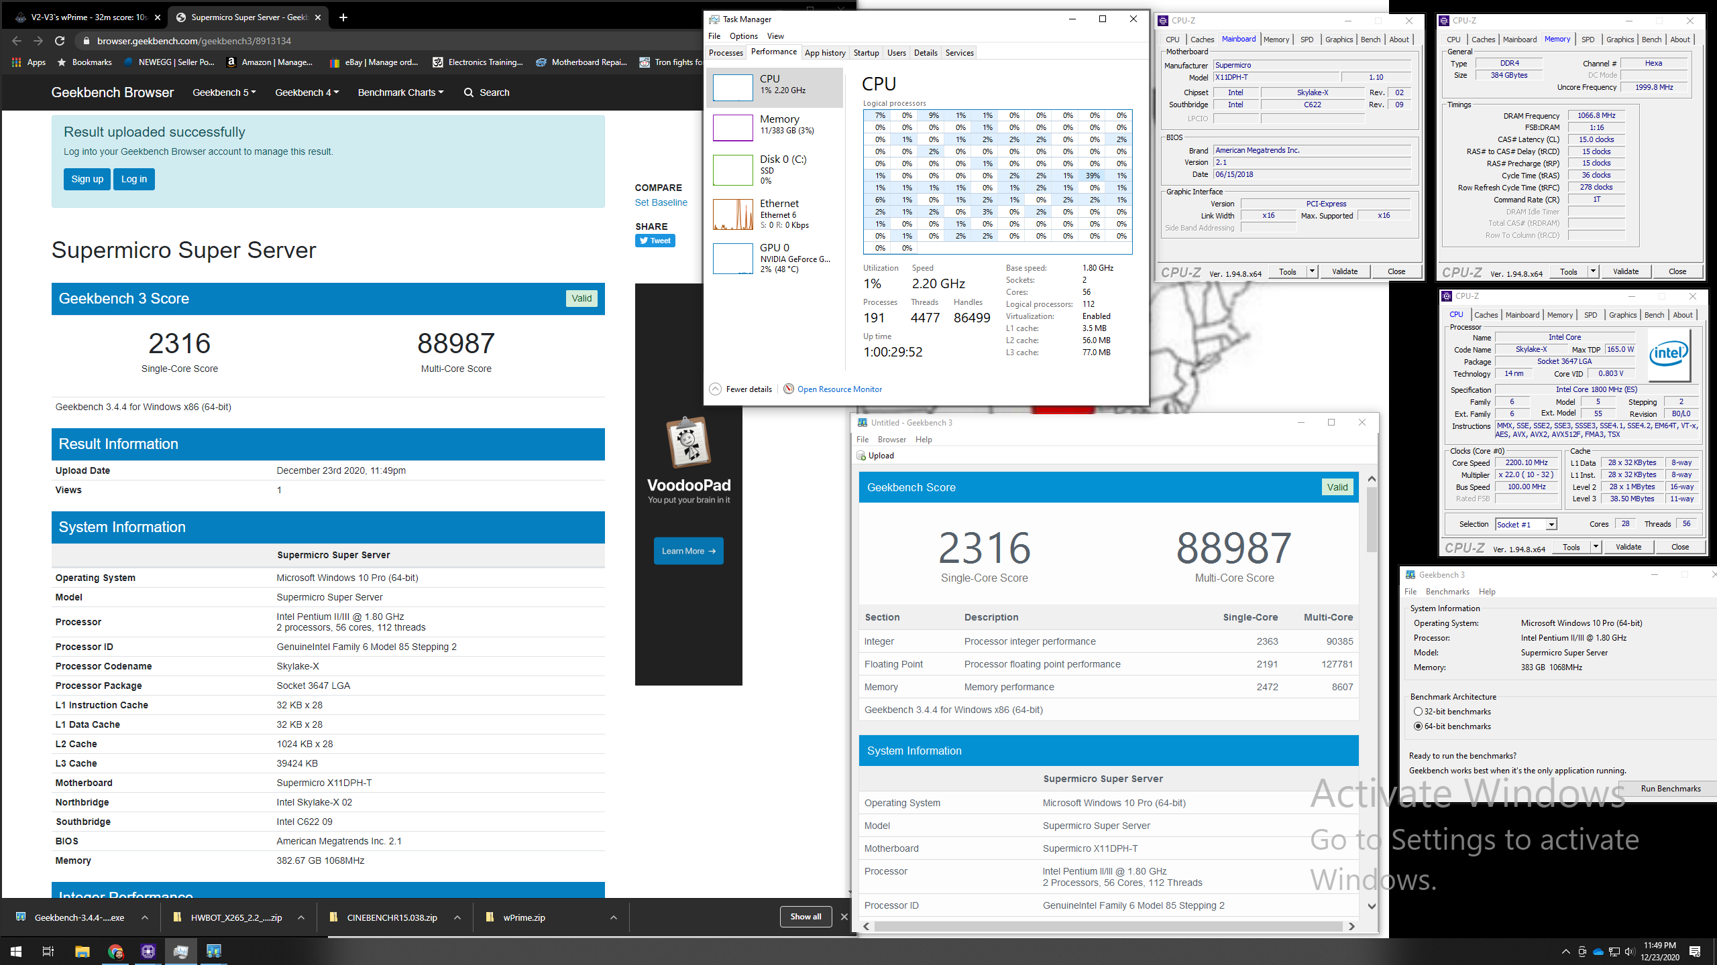Click Validate in CPU-Z Mainboard window

(x=1344, y=271)
